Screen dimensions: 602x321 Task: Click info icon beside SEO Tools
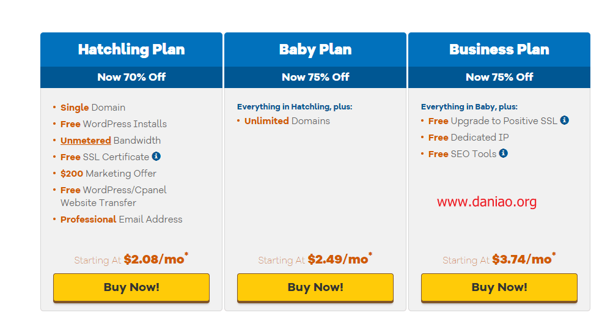click(x=504, y=153)
